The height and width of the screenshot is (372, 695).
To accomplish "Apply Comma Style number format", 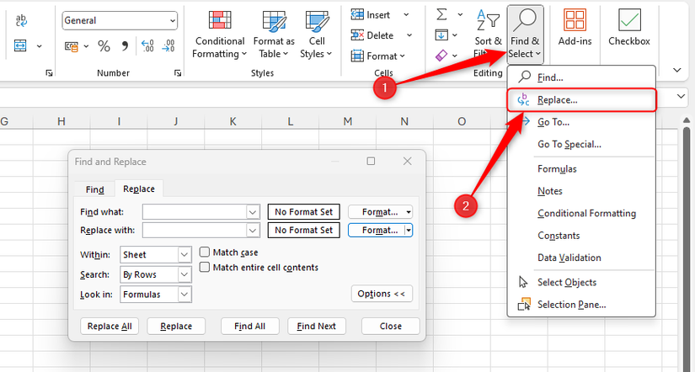I will click(x=125, y=46).
